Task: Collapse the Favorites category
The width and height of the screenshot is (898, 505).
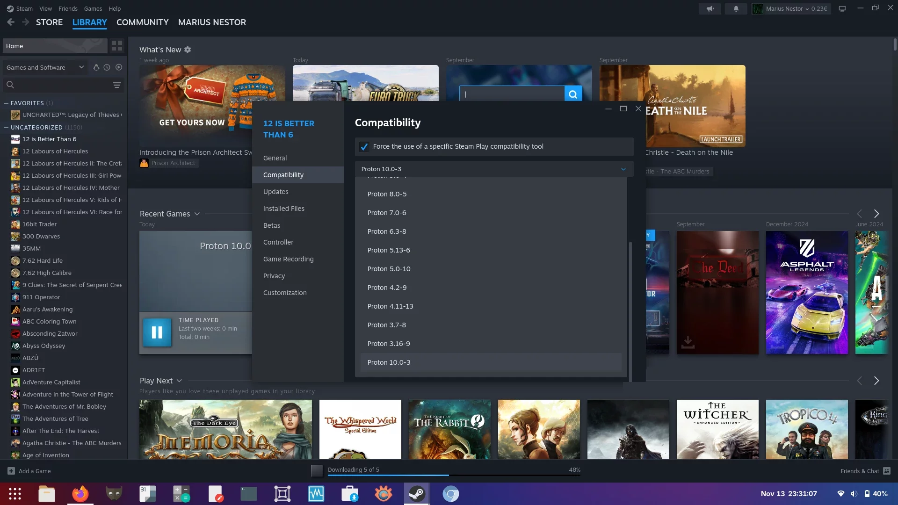Action: [6, 103]
